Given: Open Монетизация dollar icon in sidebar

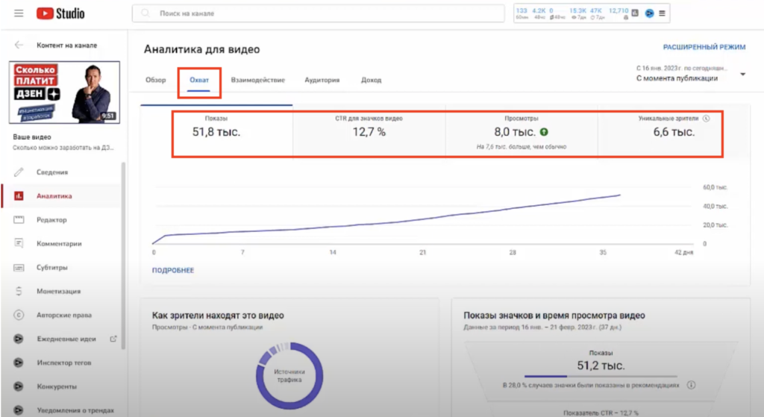Looking at the screenshot, I should pyautogui.click(x=19, y=291).
